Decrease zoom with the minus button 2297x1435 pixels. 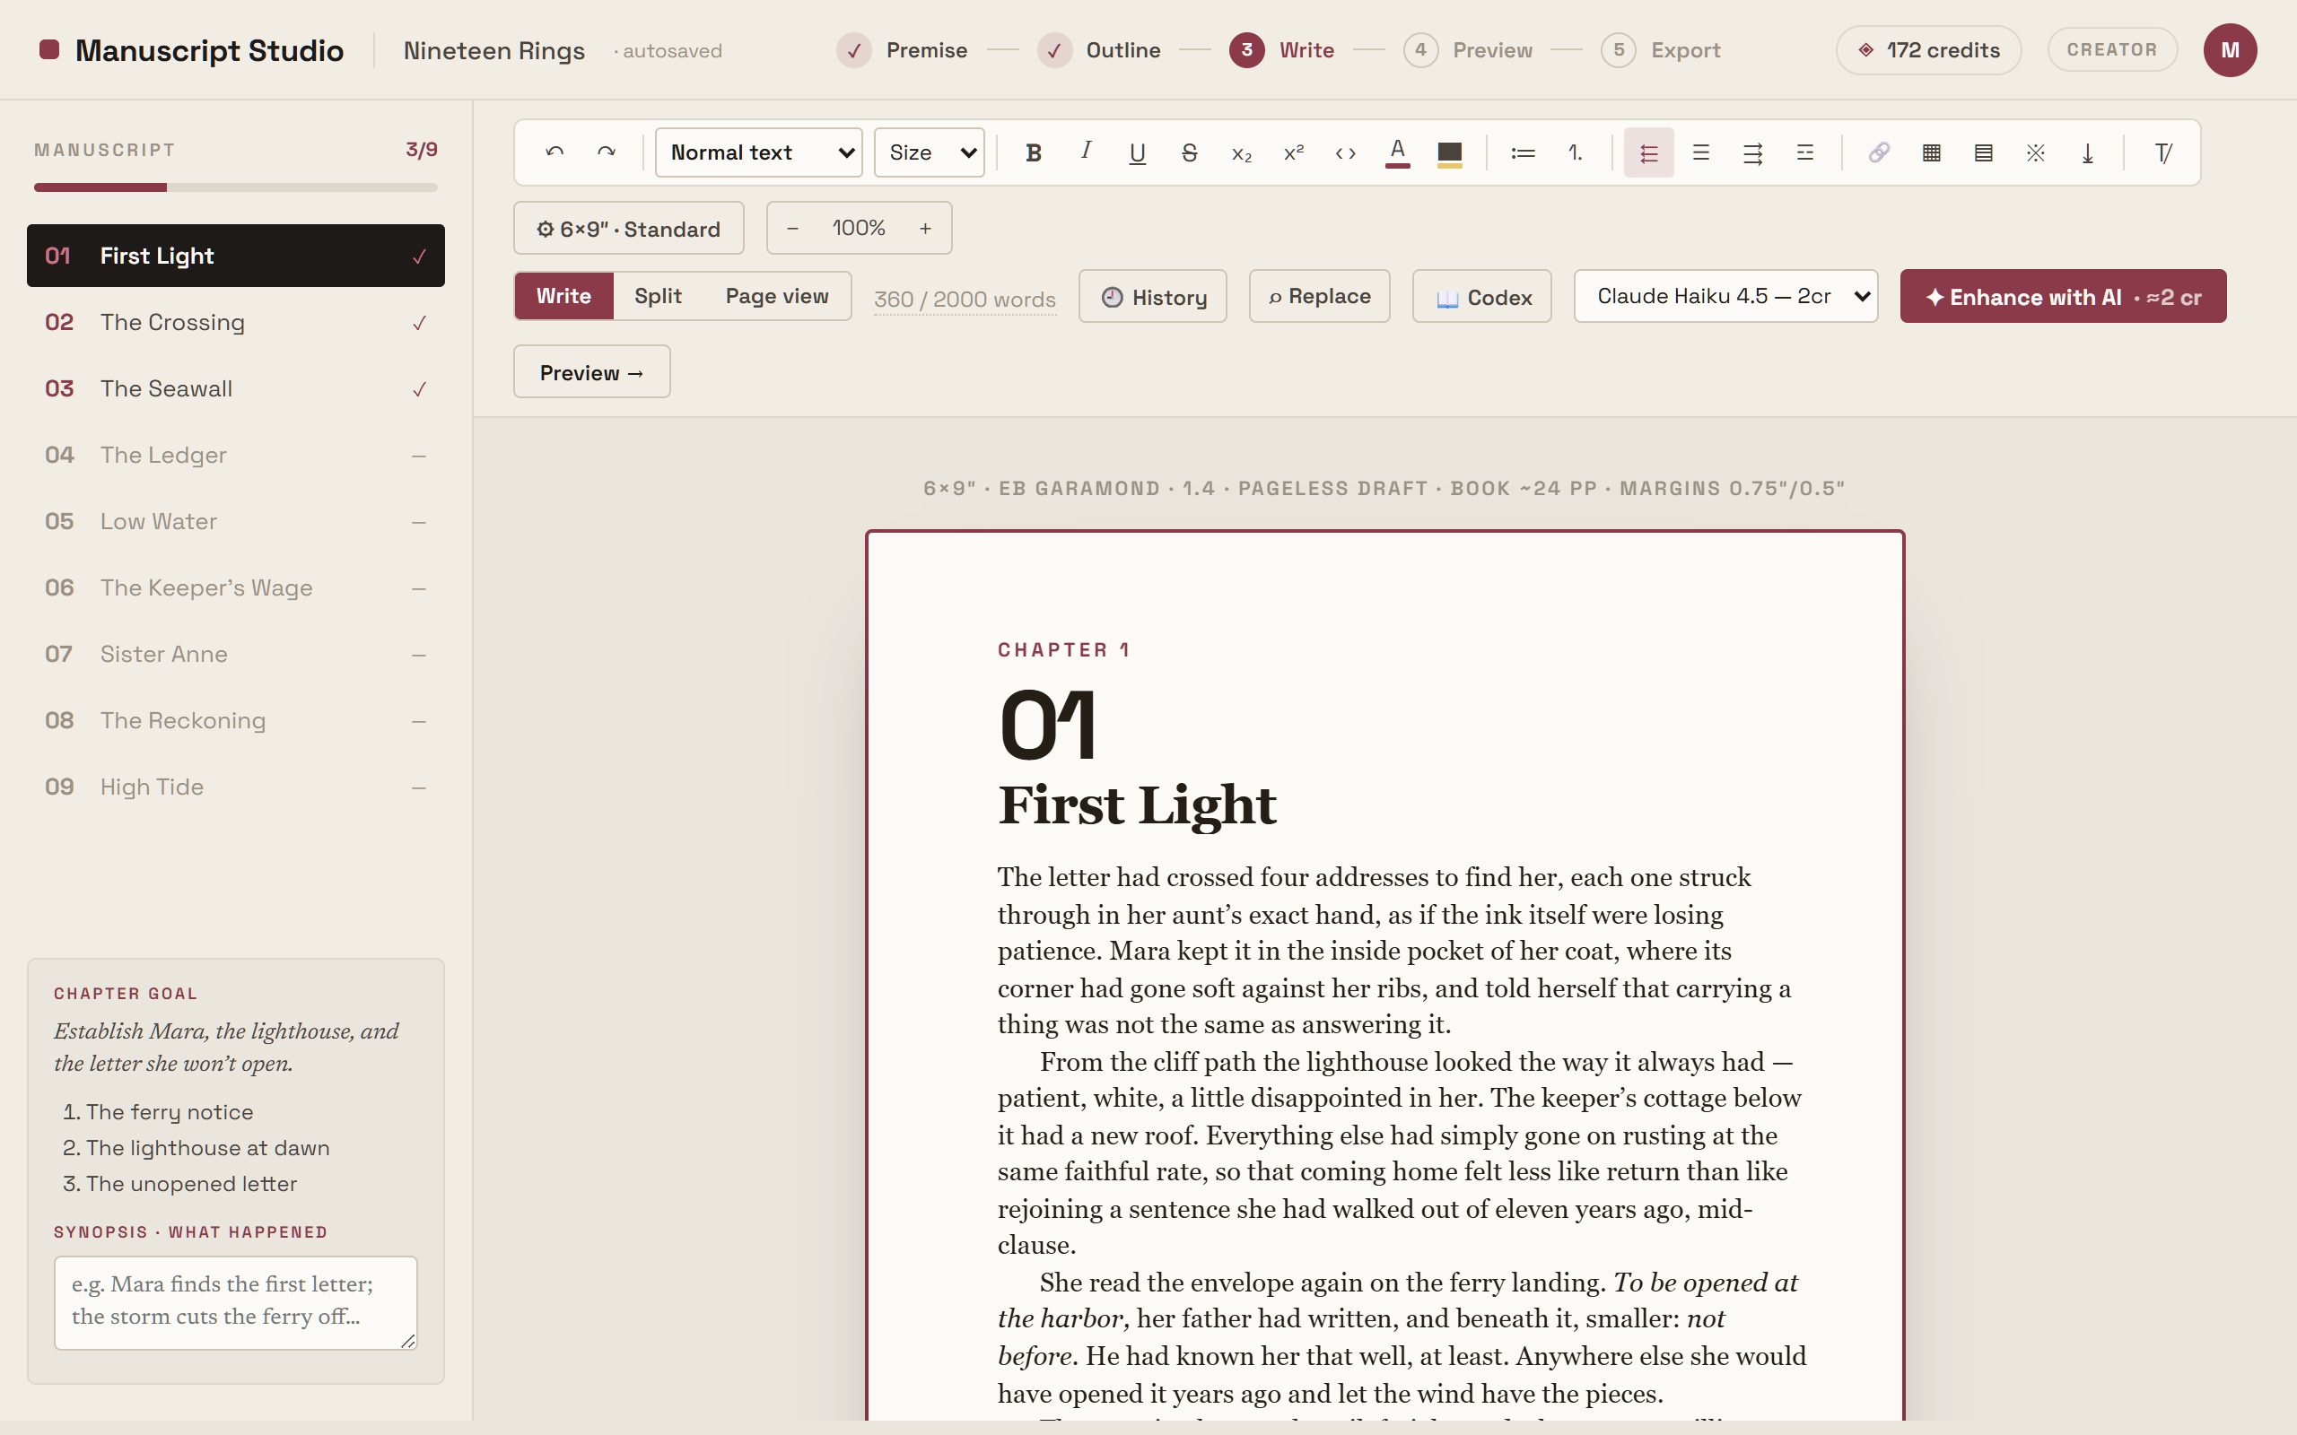[792, 228]
